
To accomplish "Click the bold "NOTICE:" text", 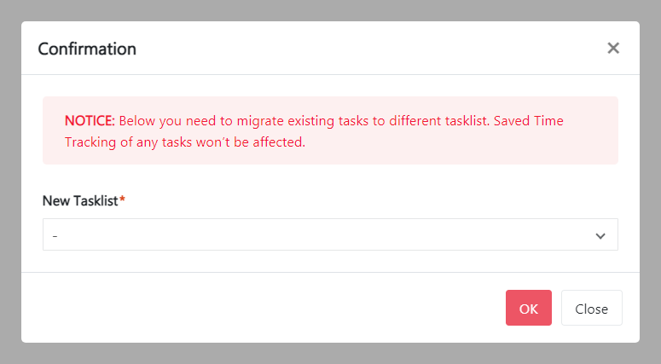I will pyautogui.click(x=90, y=120).
